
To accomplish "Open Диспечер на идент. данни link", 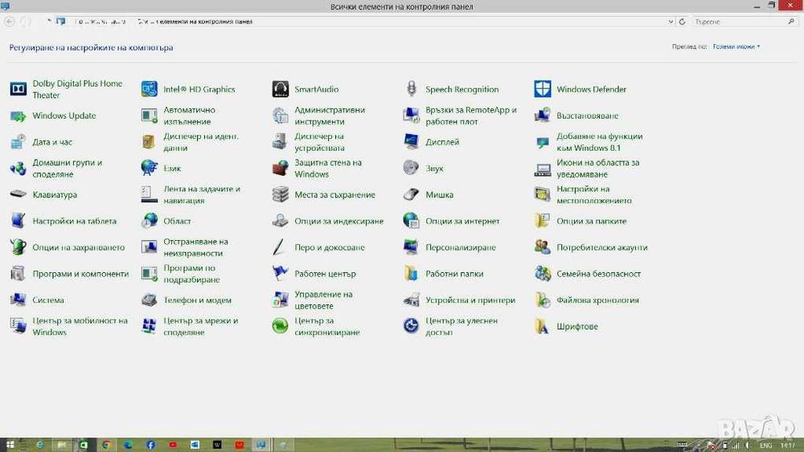I will 201,142.
